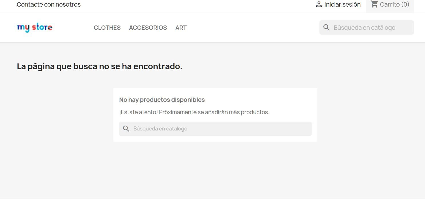Click the heading La página que busca no se ha encontrado
Image resolution: width=425 pixels, height=208 pixels.
[x=100, y=66]
